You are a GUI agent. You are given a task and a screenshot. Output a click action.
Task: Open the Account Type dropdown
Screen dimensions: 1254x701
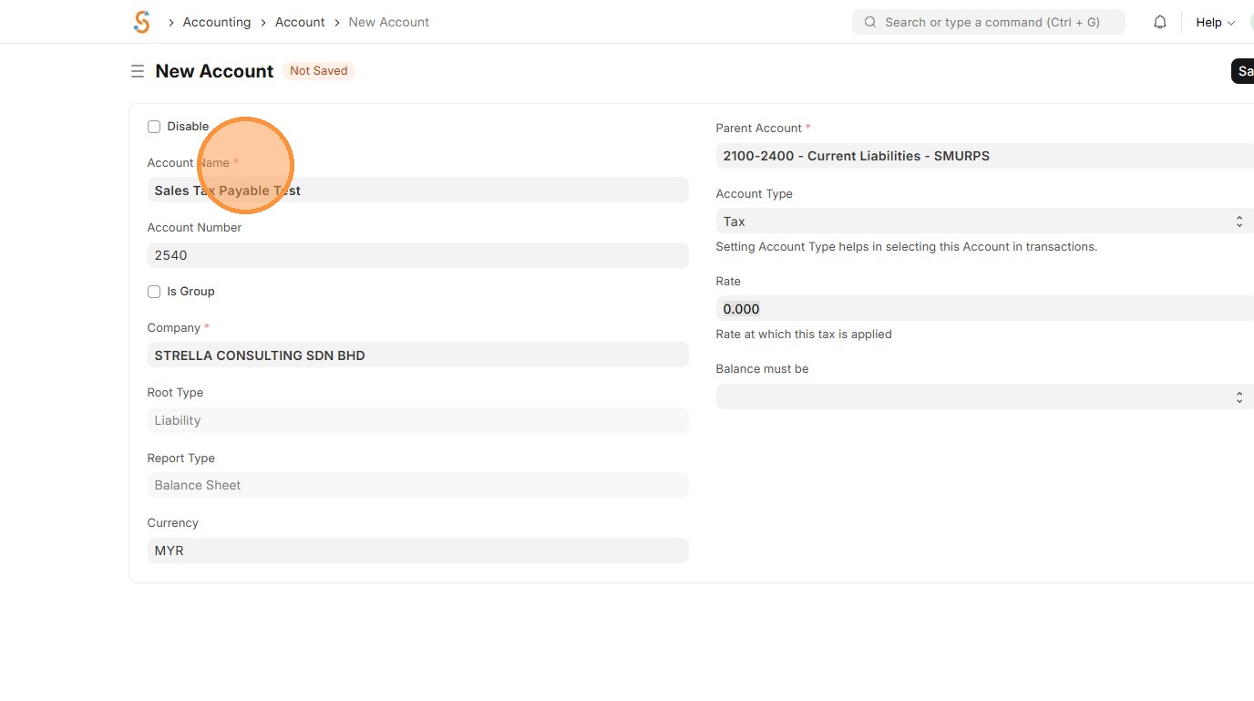coord(984,222)
